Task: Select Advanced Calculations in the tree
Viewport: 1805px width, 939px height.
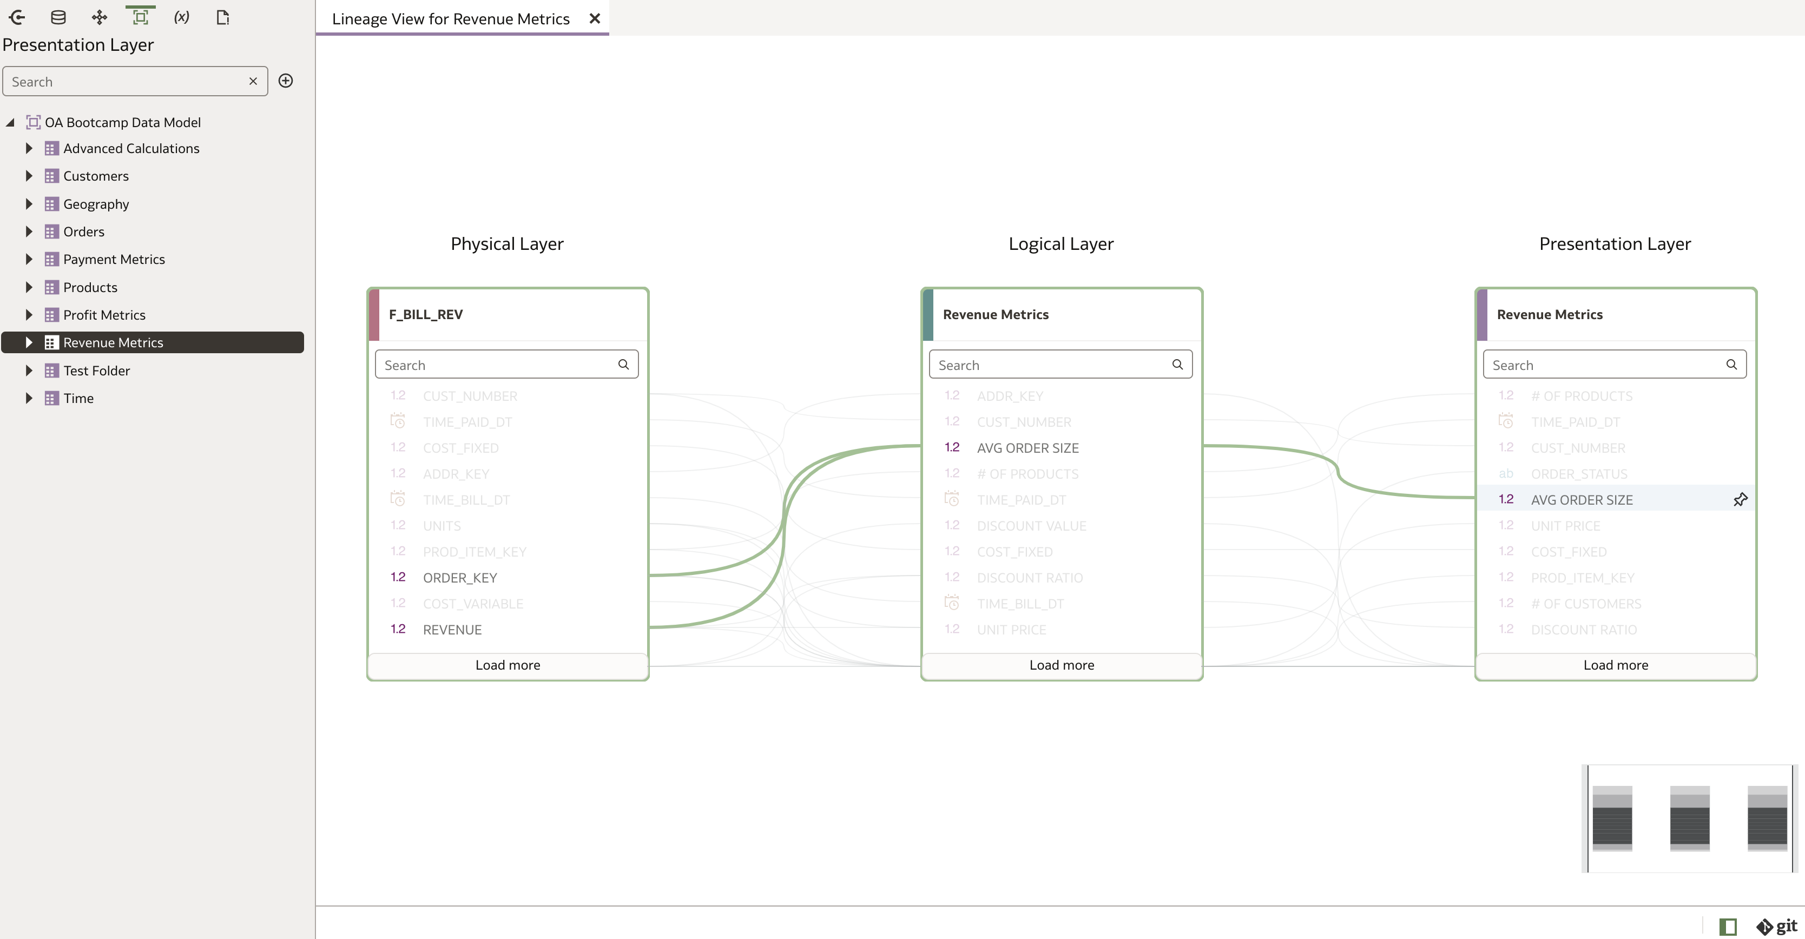Action: coord(131,148)
